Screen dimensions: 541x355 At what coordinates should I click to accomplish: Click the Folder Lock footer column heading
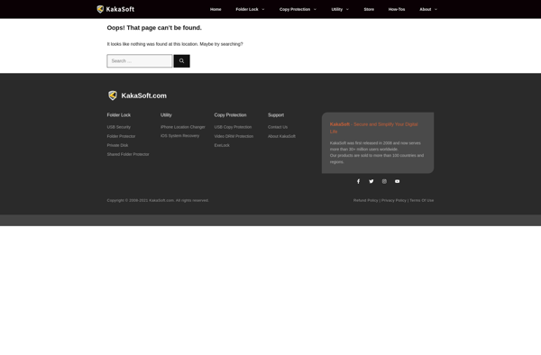pos(119,115)
